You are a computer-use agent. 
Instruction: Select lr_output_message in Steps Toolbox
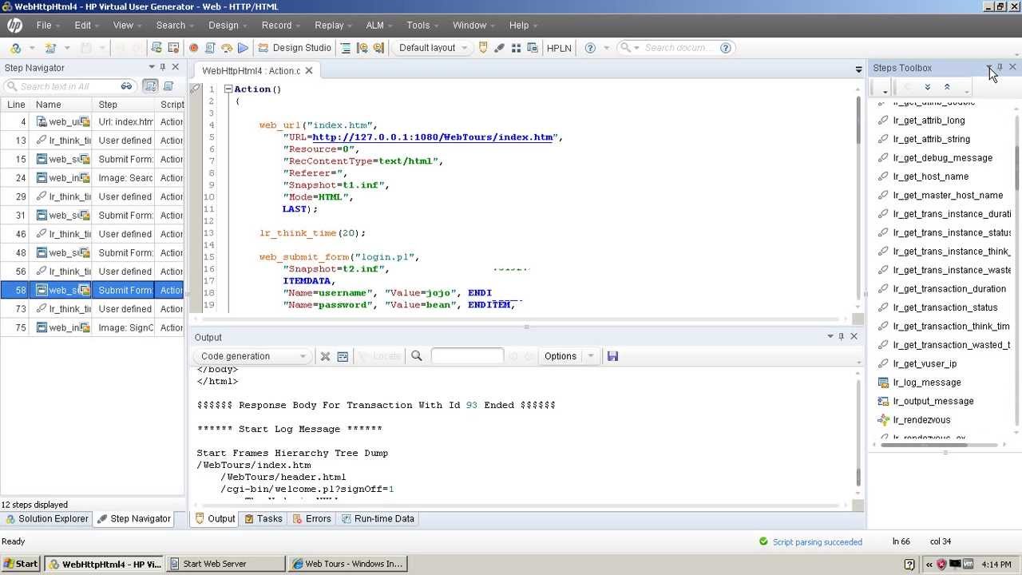coord(933,401)
